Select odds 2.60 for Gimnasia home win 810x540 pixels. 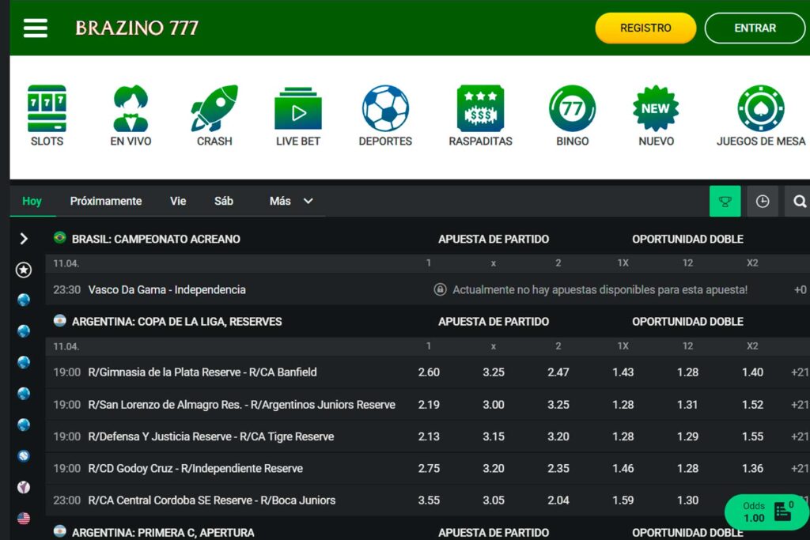coord(429,372)
